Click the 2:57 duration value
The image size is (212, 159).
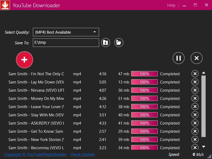point(103,131)
